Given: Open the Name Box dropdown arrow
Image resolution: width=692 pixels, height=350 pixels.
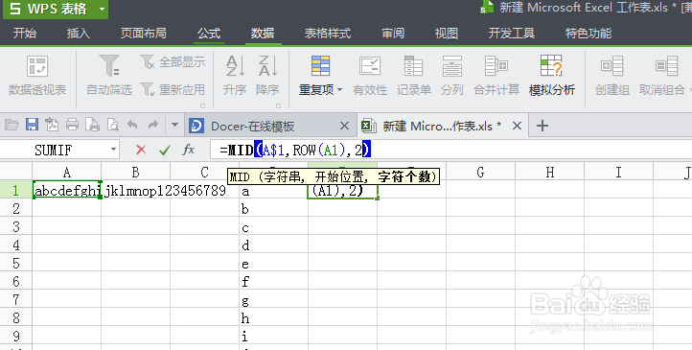Looking at the screenshot, I should point(113,150).
